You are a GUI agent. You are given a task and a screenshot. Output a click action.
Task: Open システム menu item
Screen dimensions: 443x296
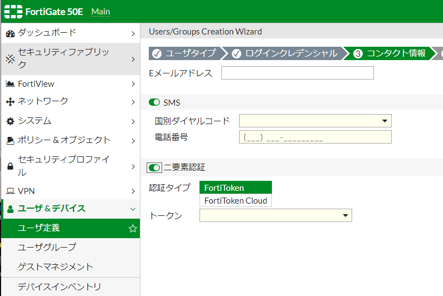click(71, 121)
